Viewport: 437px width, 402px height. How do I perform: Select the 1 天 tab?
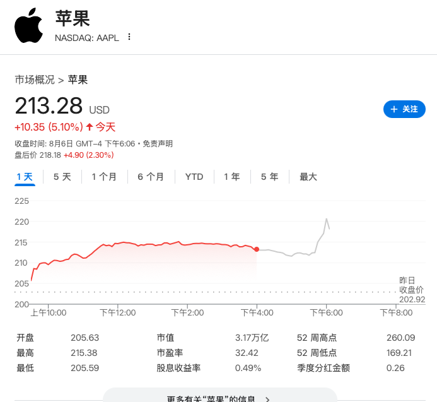[x=25, y=177]
